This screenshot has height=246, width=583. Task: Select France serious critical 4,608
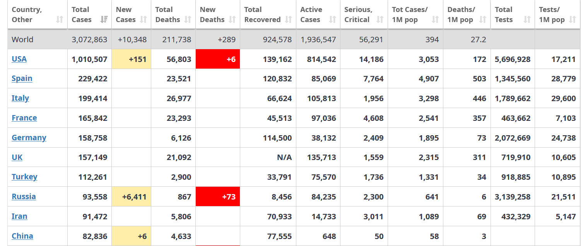374,118
